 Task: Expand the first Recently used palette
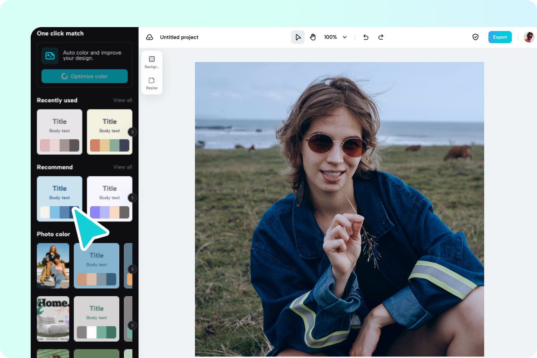coord(132,132)
